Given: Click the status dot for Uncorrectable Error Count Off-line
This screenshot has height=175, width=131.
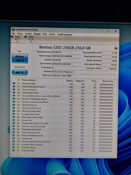Looking at the screenshot, I should click(13, 141).
